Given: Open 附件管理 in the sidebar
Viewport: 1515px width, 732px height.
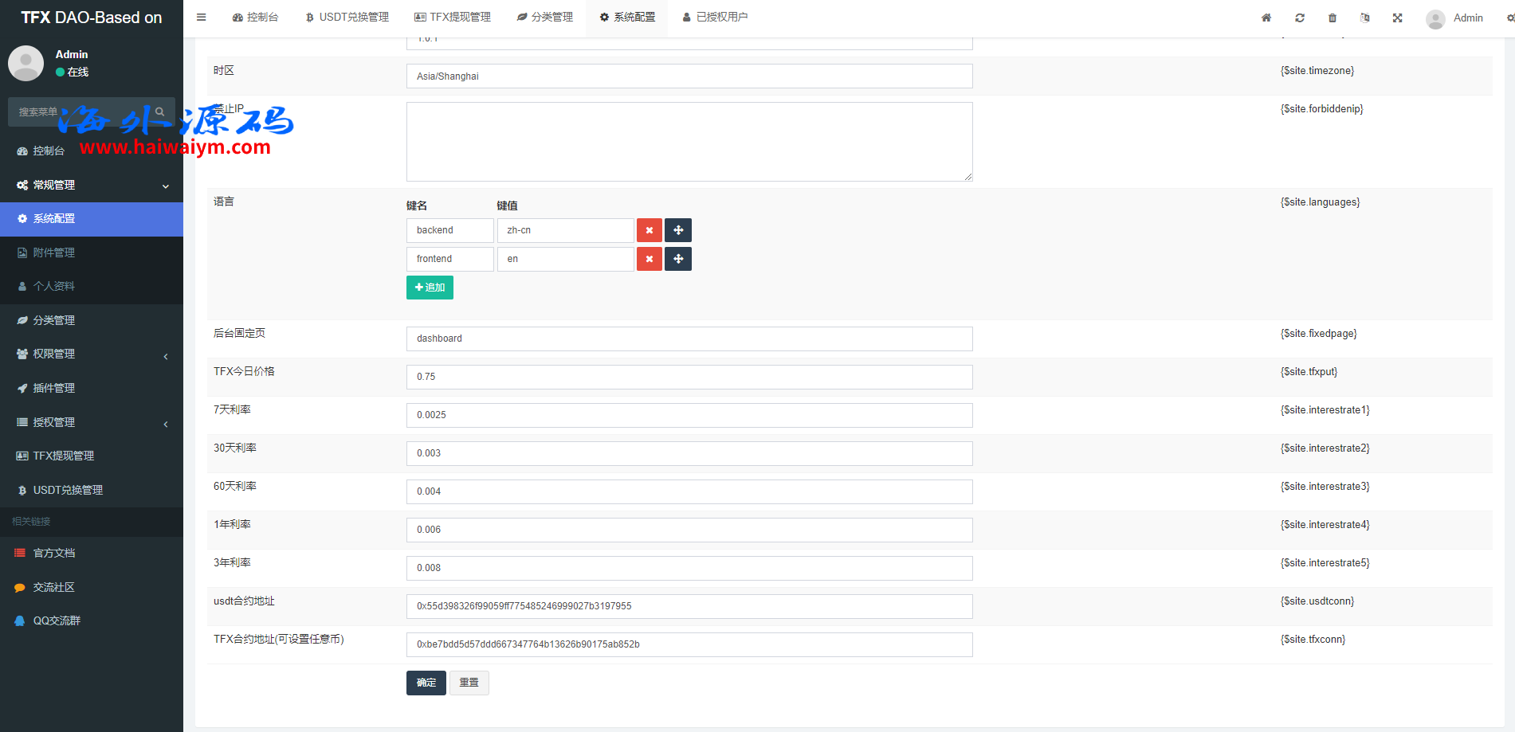Looking at the screenshot, I should (54, 252).
